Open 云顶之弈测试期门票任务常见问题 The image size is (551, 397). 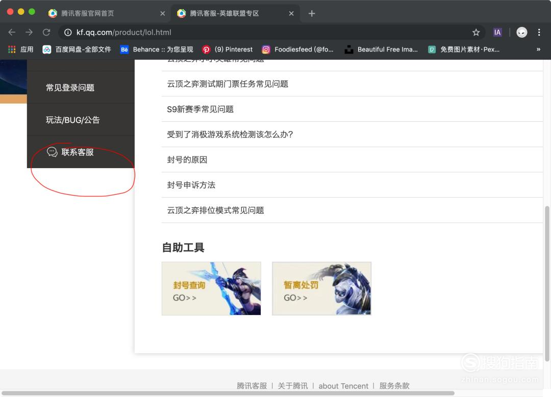[352, 84]
